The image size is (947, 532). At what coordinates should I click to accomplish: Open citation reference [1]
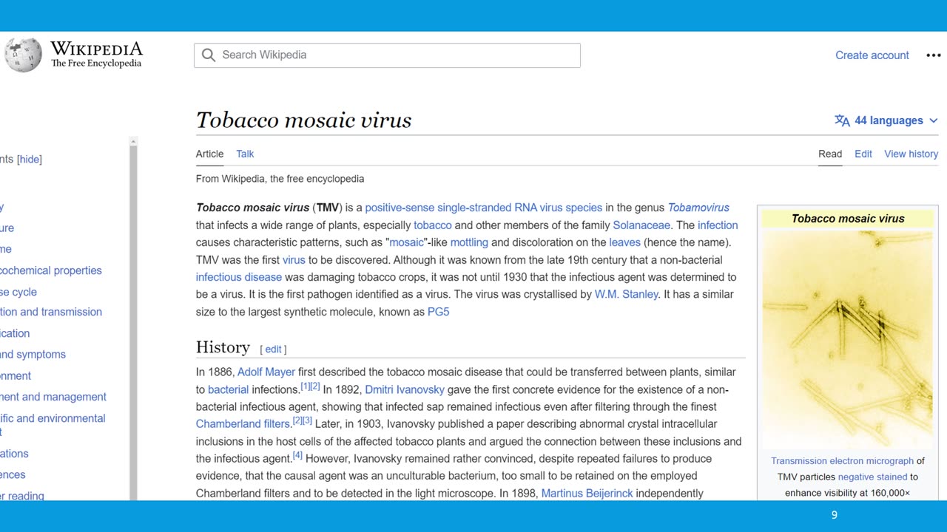point(306,386)
